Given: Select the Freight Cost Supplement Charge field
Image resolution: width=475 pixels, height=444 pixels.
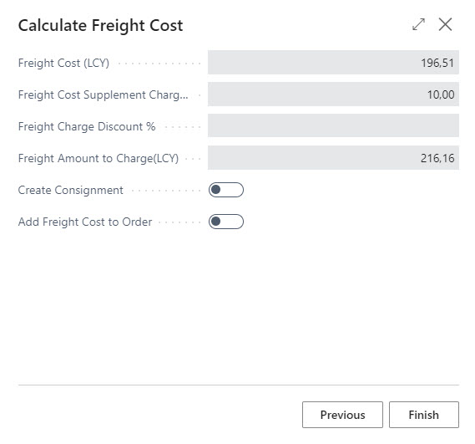Looking at the screenshot, I should (333, 94).
